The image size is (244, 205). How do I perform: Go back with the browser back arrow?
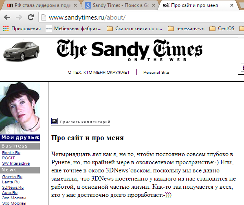[7, 17]
